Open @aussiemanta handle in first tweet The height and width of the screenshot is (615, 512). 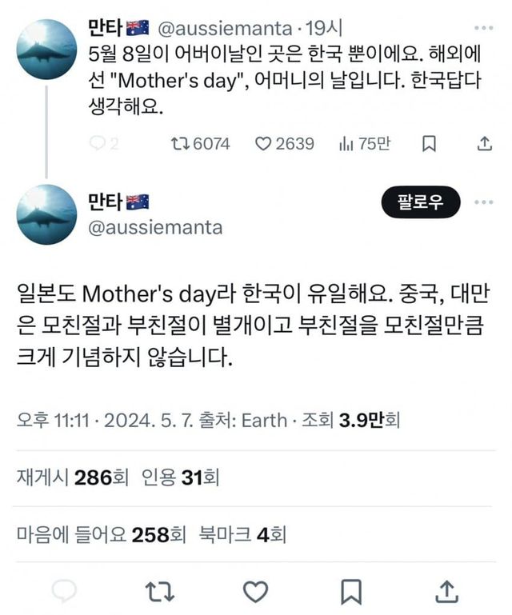pyautogui.click(x=225, y=30)
